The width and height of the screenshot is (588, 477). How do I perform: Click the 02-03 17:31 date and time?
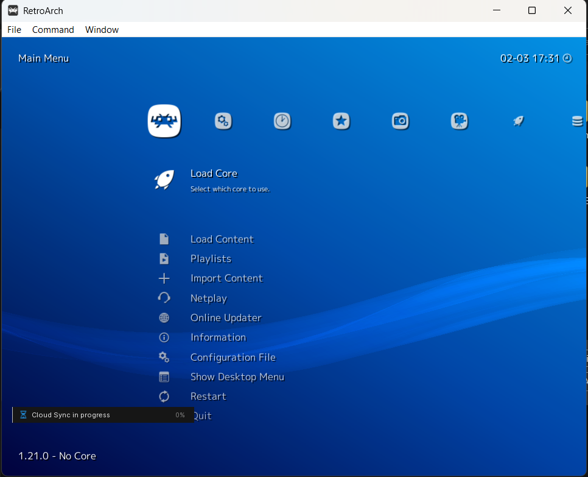click(530, 58)
